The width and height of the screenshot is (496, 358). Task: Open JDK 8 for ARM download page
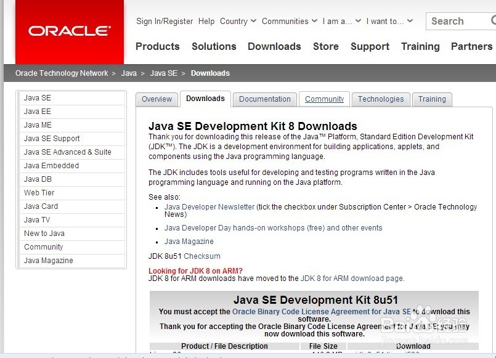click(x=352, y=279)
